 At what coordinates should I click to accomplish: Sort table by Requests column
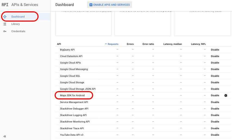[112, 44]
